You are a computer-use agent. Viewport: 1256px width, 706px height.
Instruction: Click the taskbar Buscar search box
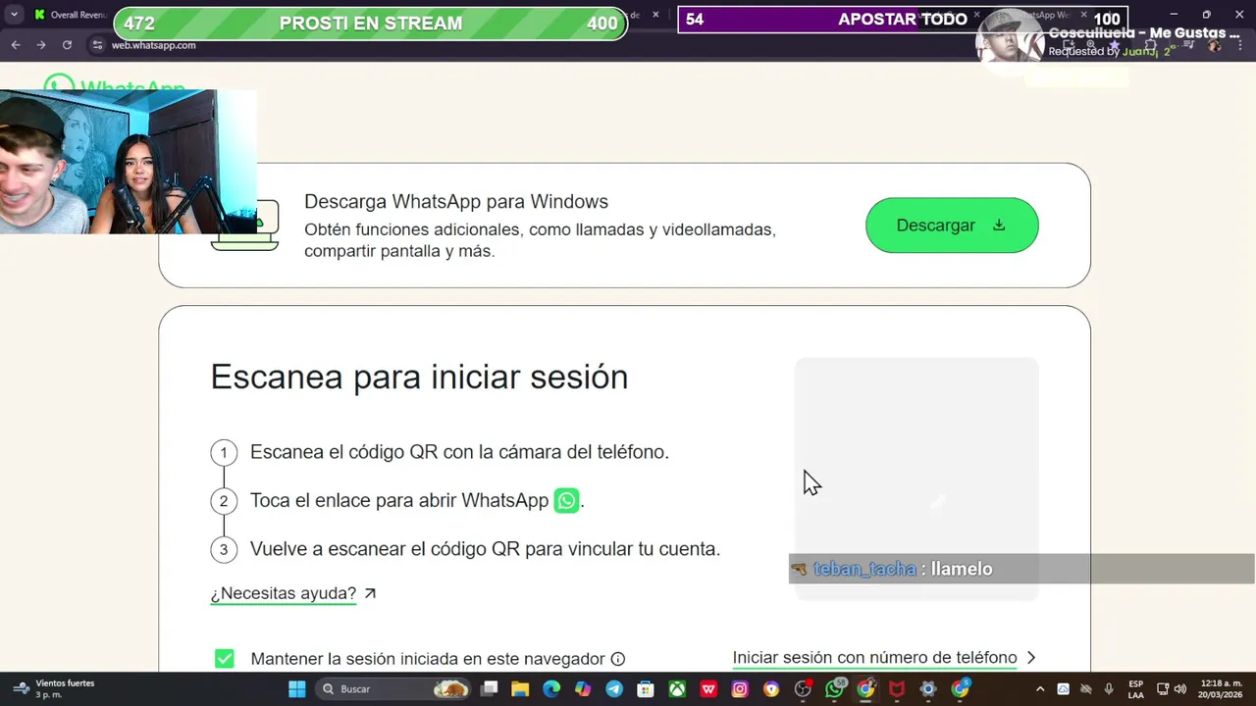coord(392,689)
